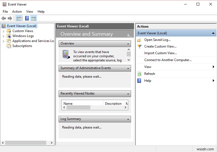This screenshot has height=152, width=217.
Task: Maximize the Event Viewer window
Action: pos(198,4)
